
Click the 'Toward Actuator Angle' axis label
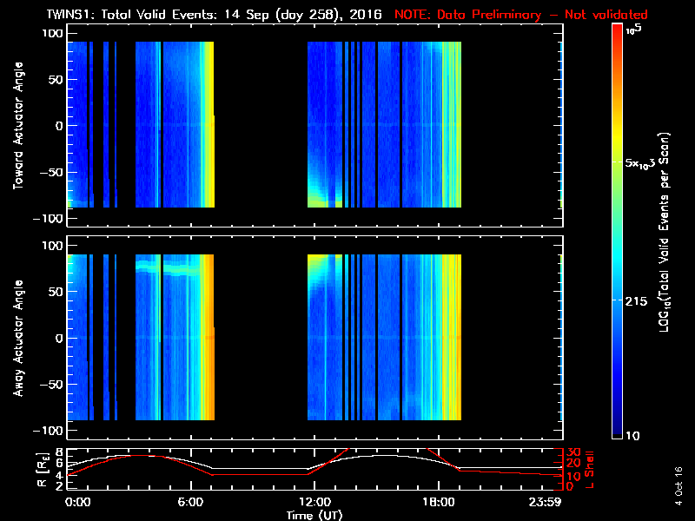pyautogui.click(x=16, y=125)
